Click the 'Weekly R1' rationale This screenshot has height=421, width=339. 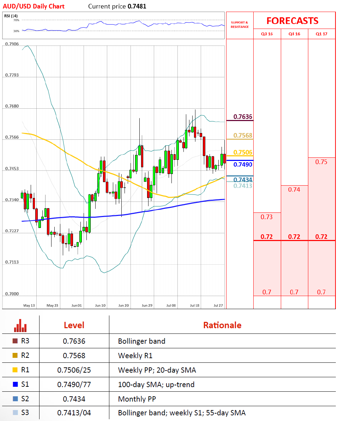(x=135, y=356)
